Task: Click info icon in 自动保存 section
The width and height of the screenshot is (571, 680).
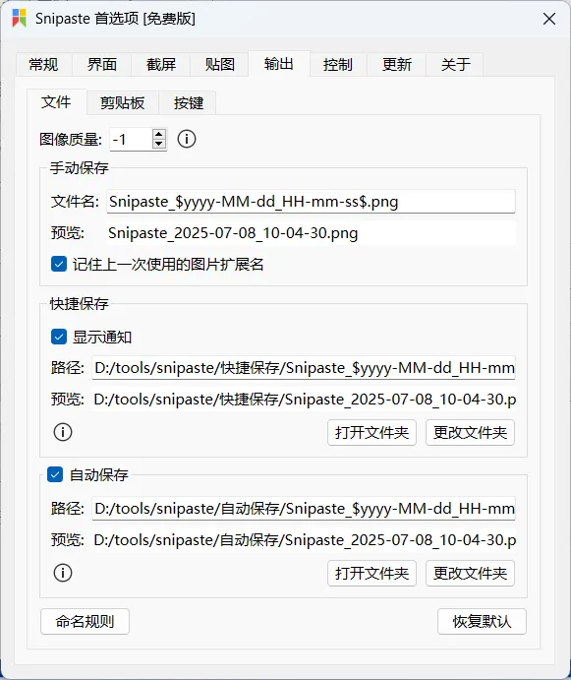Action: pyautogui.click(x=63, y=573)
